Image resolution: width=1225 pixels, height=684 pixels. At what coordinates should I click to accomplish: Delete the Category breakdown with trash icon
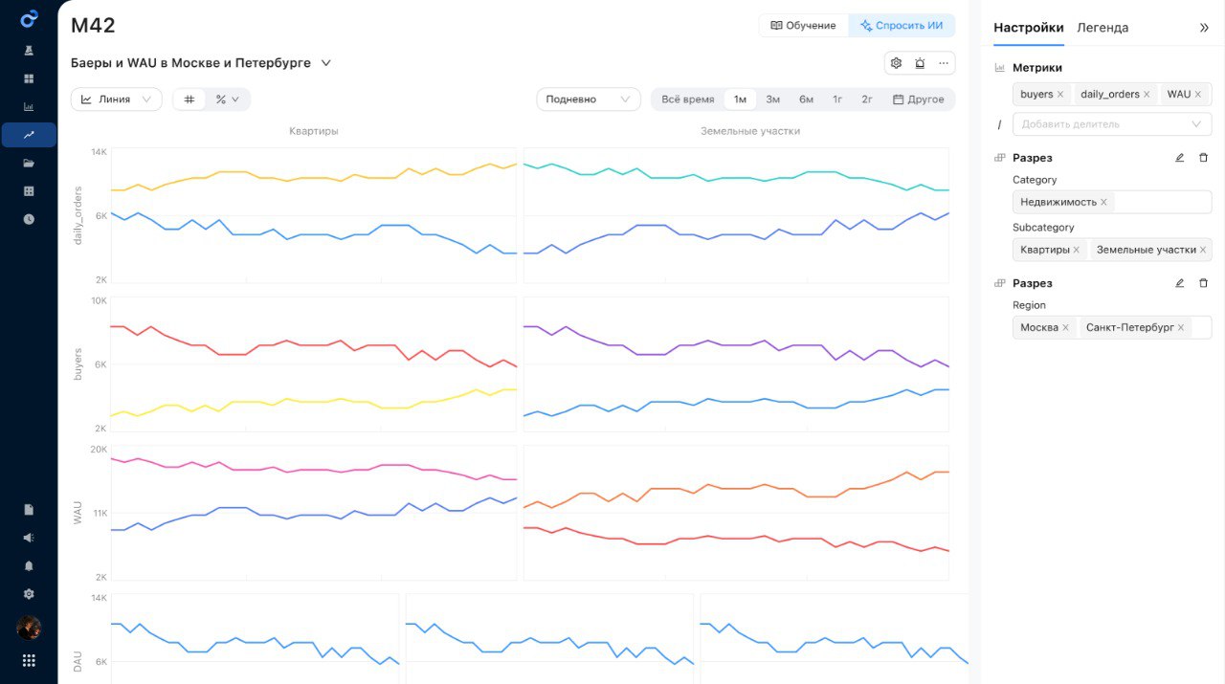pyautogui.click(x=1204, y=158)
